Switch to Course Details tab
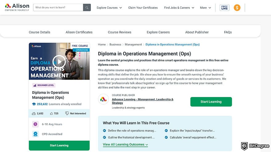The image size is (271, 152). (39, 32)
